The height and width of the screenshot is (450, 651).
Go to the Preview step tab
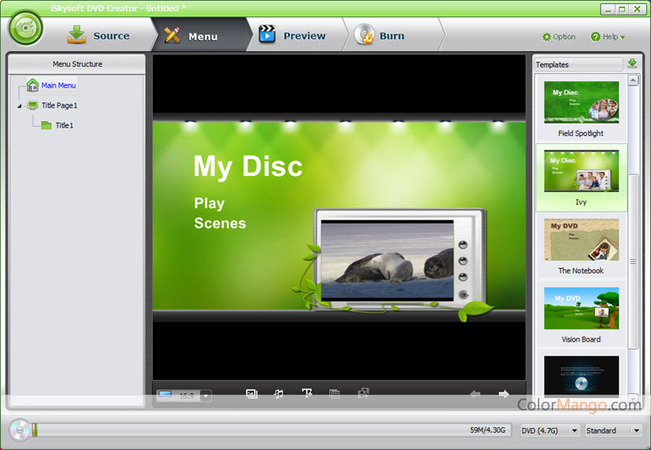coord(292,35)
